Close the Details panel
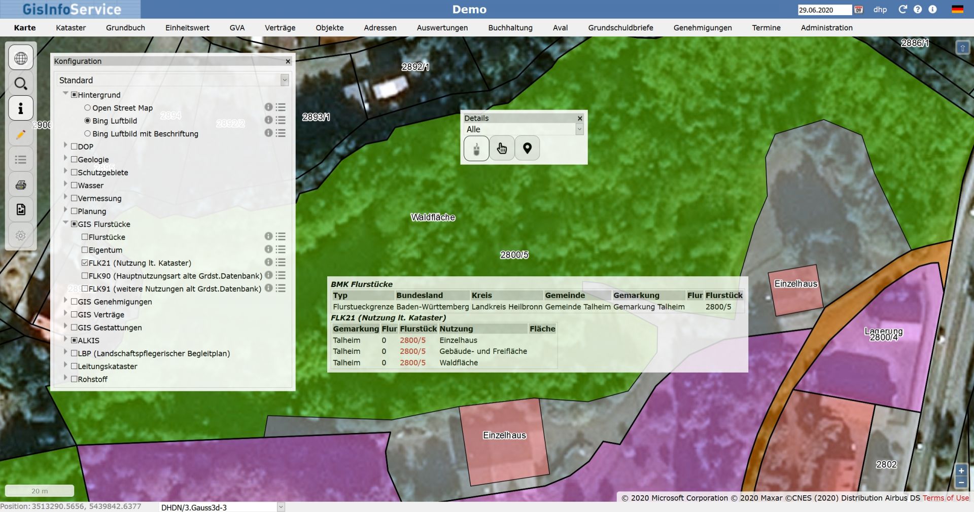974x512 pixels. 580,118
